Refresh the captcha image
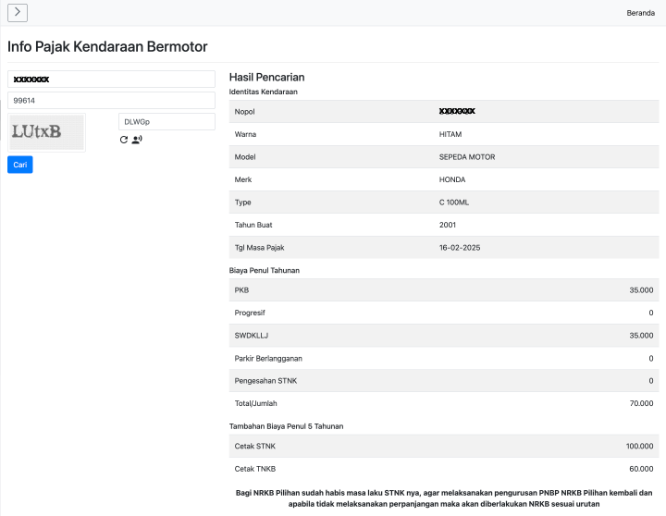666x516 pixels. [124, 140]
